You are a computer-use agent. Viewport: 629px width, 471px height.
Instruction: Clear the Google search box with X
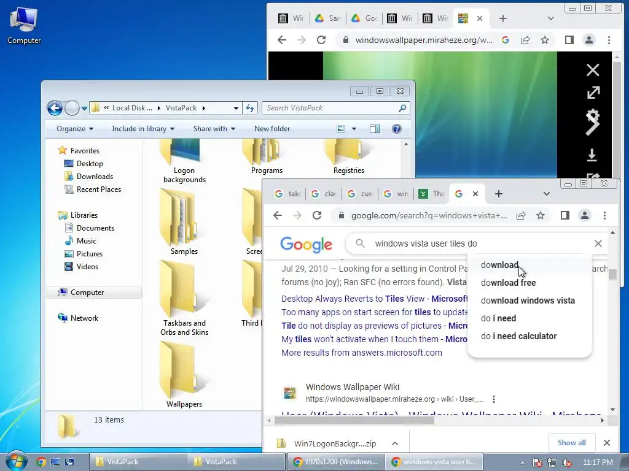pos(598,243)
